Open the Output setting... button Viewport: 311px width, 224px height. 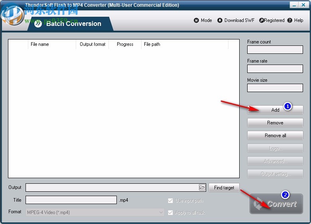(275, 174)
